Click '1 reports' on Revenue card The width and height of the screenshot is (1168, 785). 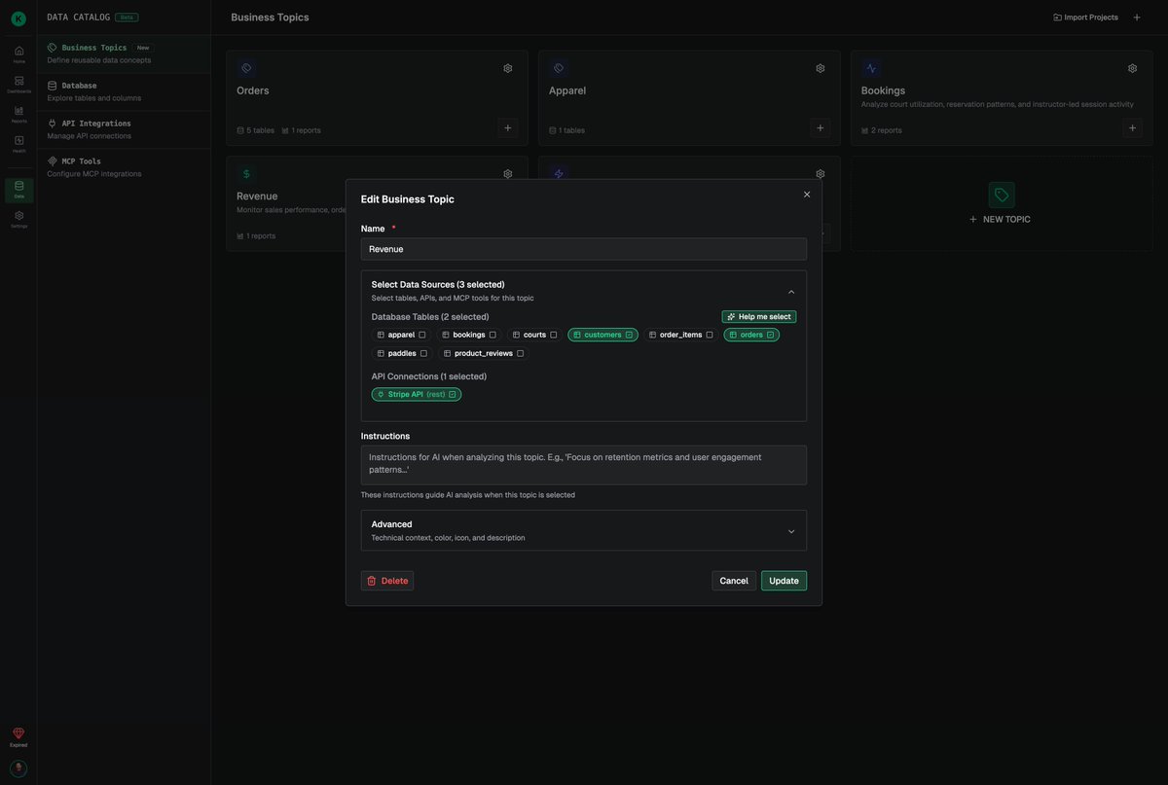(x=256, y=236)
